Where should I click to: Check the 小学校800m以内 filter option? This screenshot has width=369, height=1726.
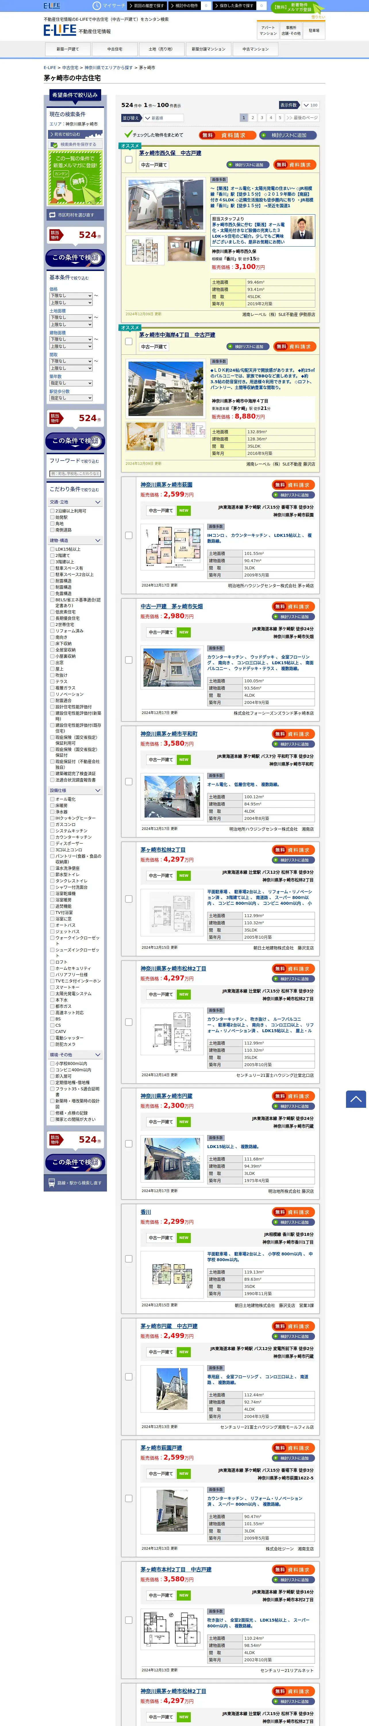coord(52,1063)
